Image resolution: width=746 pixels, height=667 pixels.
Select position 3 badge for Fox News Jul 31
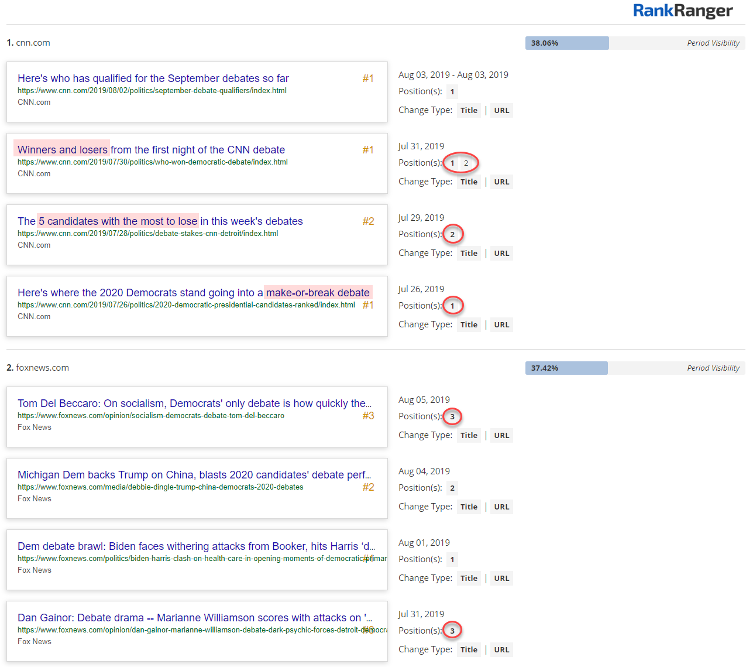[452, 631]
